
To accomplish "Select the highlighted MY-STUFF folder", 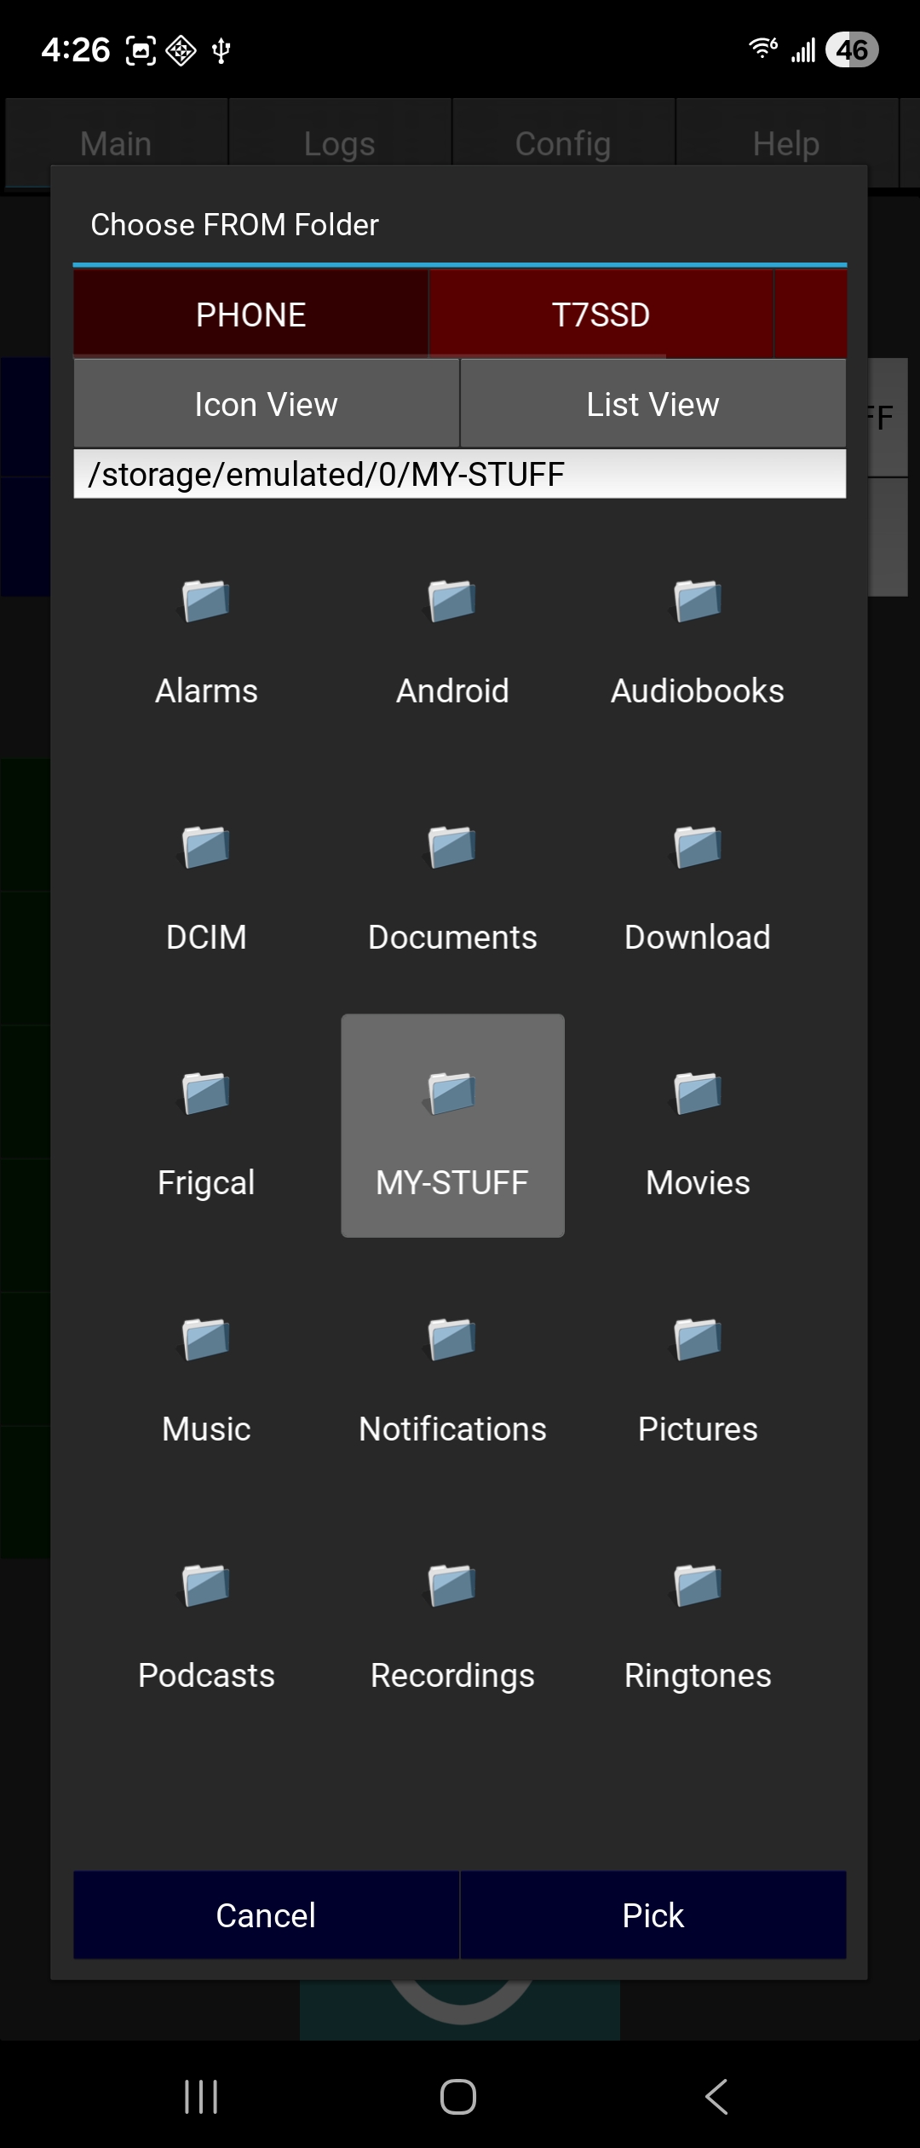I will [x=452, y=1125].
